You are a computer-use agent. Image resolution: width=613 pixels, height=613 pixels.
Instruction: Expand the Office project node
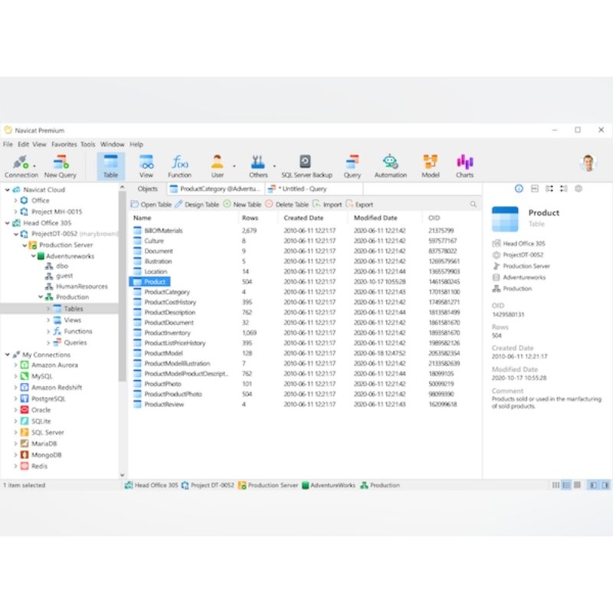[15, 201]
